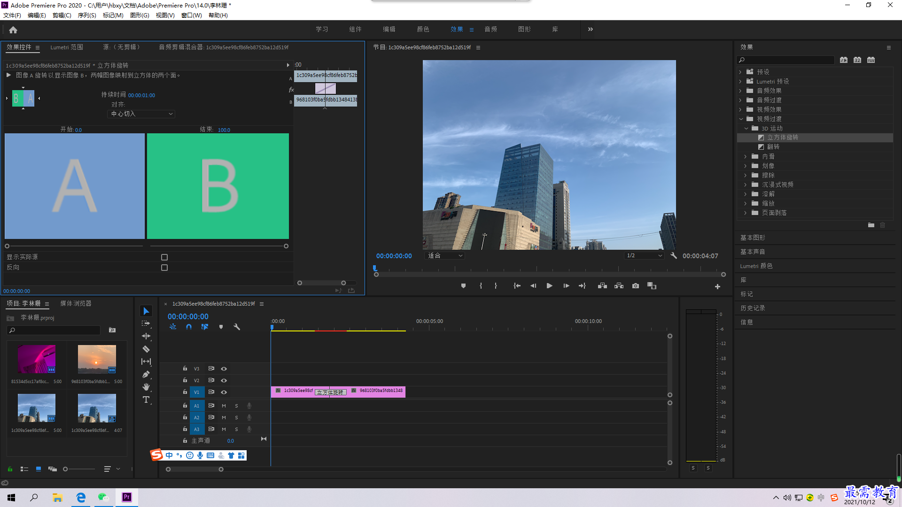Go to In point in program monitor
902x507 pixels.
(517, 286)
